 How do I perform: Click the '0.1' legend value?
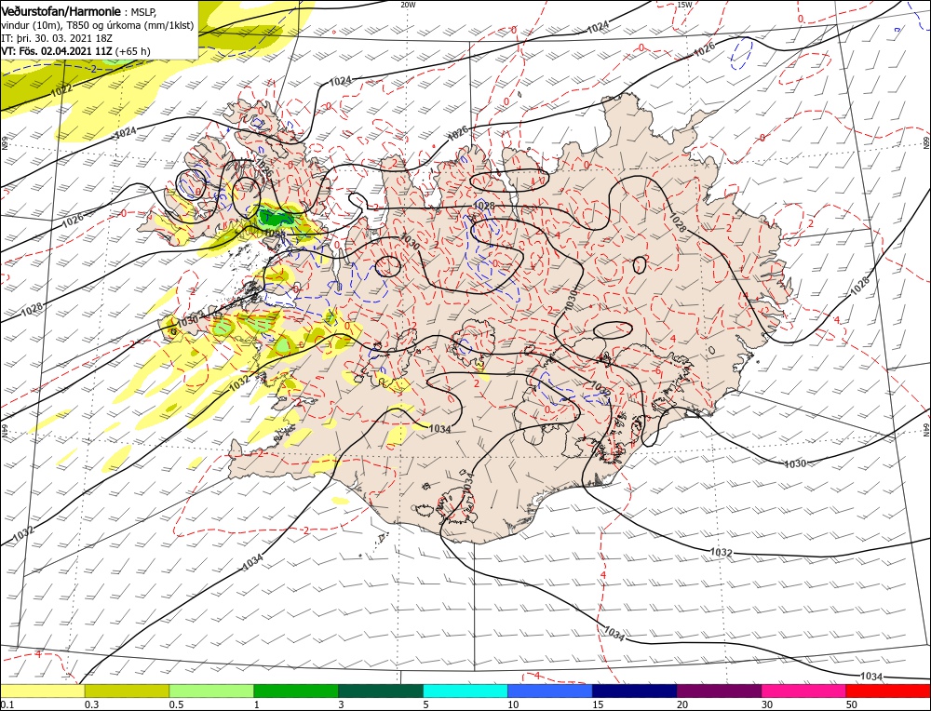pyautogui.click(x=7, y=704)
